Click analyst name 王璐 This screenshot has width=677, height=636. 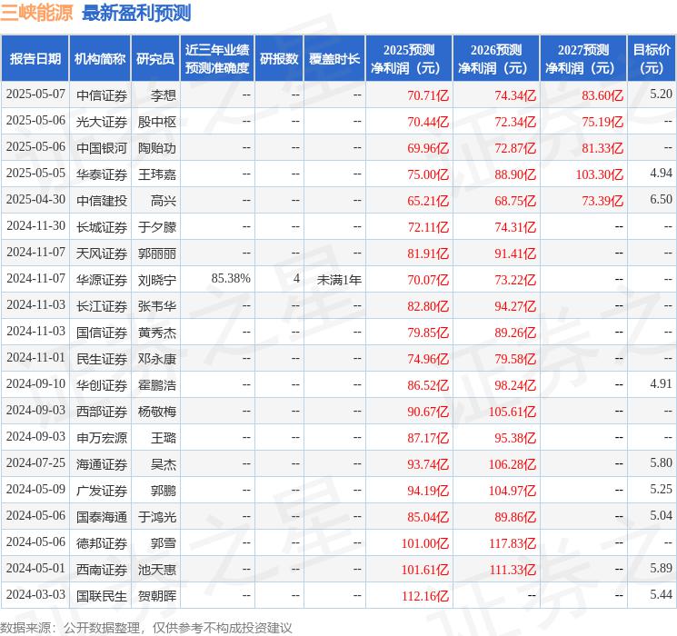point(164,438)
